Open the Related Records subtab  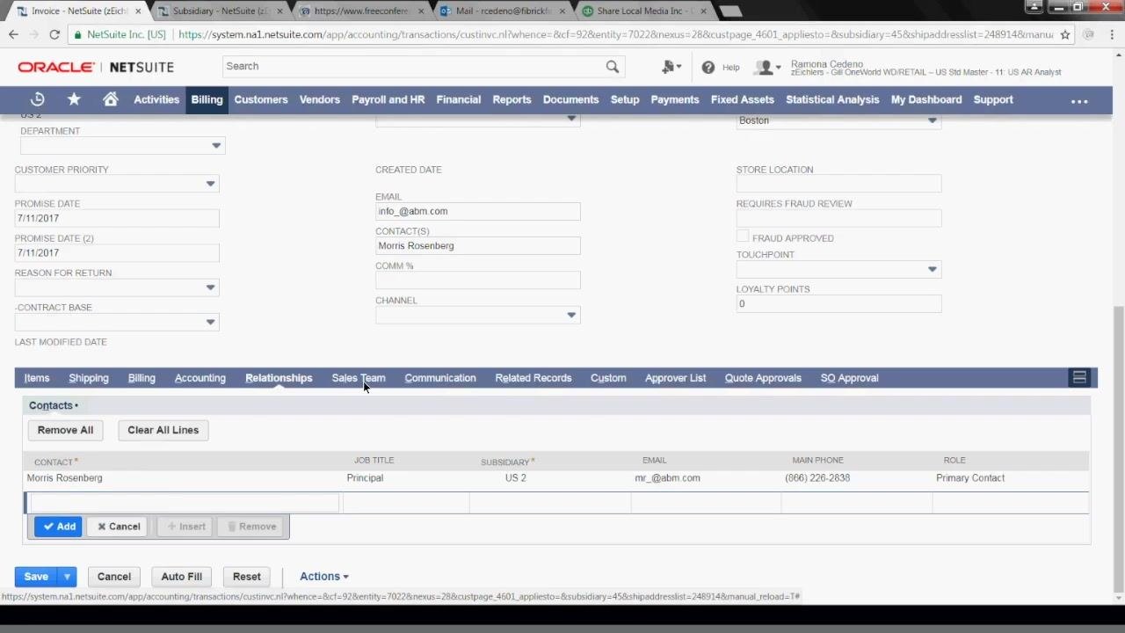click(533, 378)
